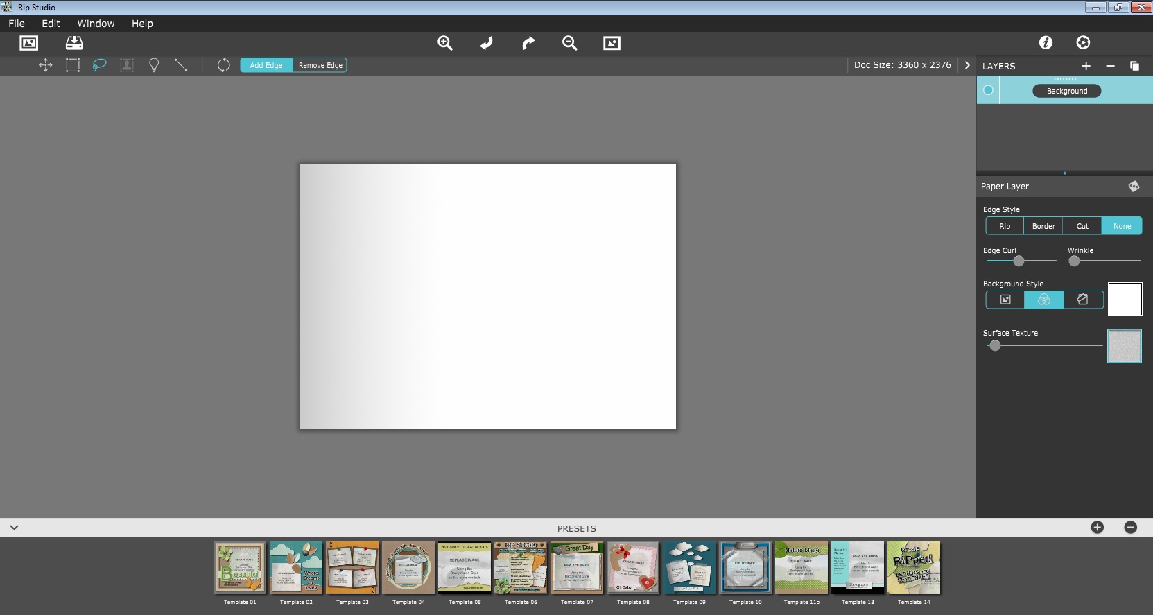Duplicate layer using the copy icon
1153x615 pixels.
click(1134, 66)
